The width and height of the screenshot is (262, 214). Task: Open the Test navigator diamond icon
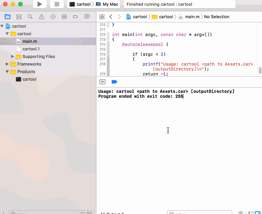click(x=53, y=17)
